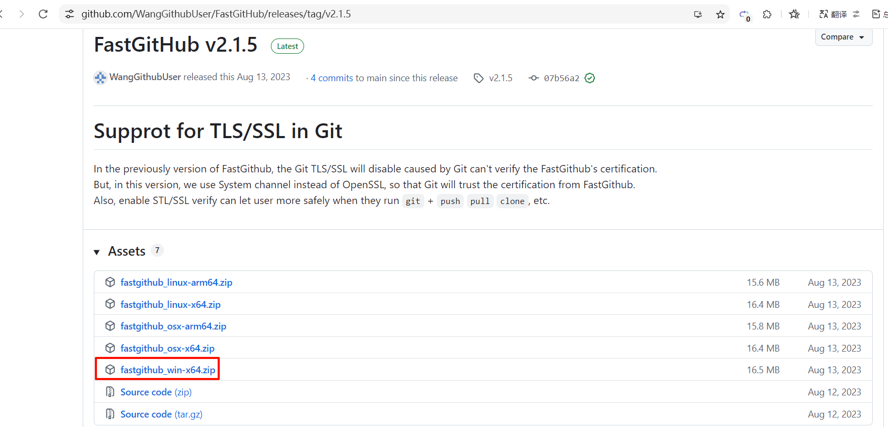Click the browser forward arrow
The height and width of the screenshot is (427, 888).
(22, 14)
